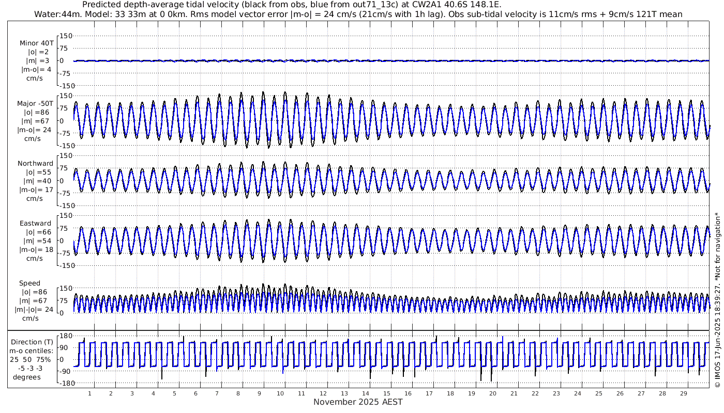Click day 1 on the date axis

coord(89,393)
